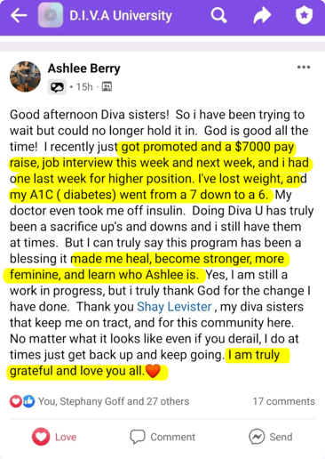Screen dimensions: 325x459
Task: Tap the Comment button
Action: point(162,437)
